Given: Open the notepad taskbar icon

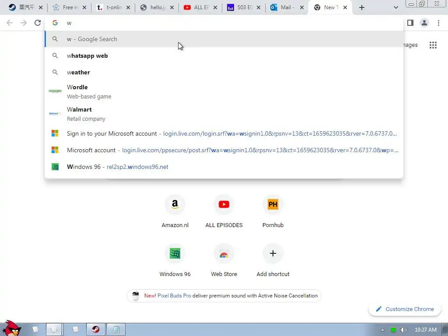Looking at the screenshot, I should 116,329.
